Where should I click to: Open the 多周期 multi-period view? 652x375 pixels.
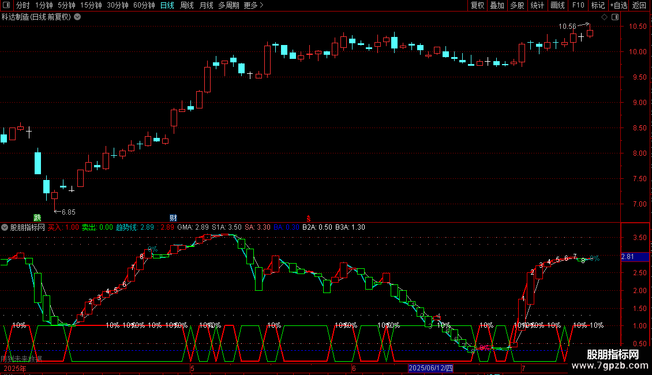228,5
